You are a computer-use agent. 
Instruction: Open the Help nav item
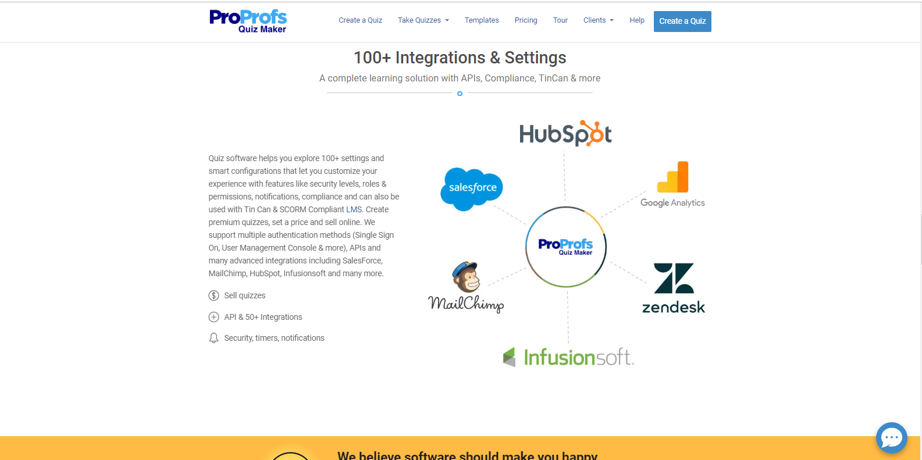pos(637,20)
